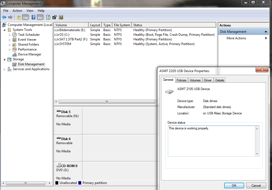Click the Forward arrow toolbar icon

[x=10, y=17]
